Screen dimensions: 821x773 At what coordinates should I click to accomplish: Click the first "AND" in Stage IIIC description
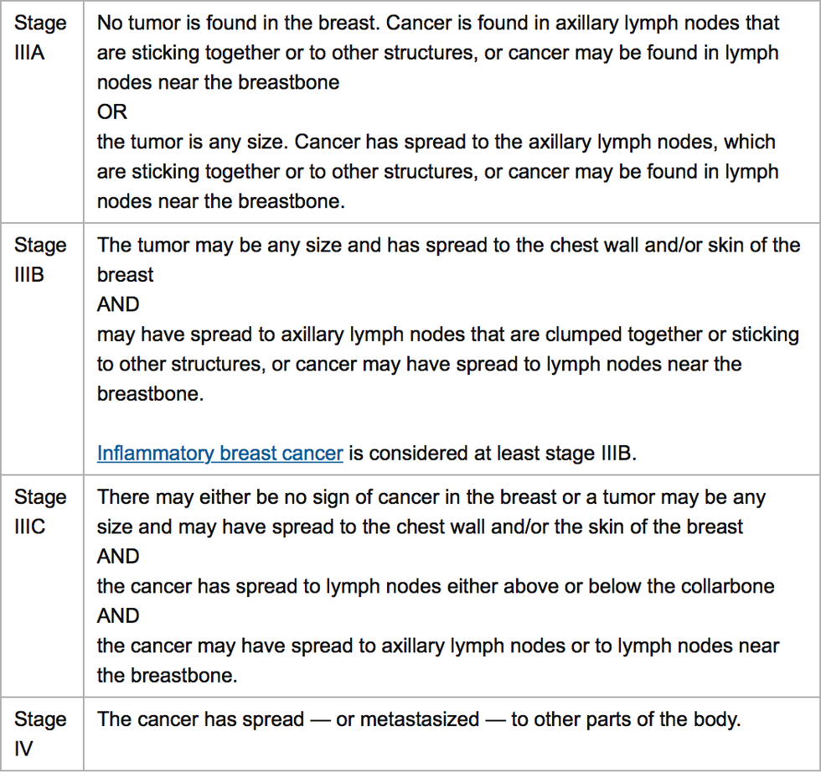point(118,557)
